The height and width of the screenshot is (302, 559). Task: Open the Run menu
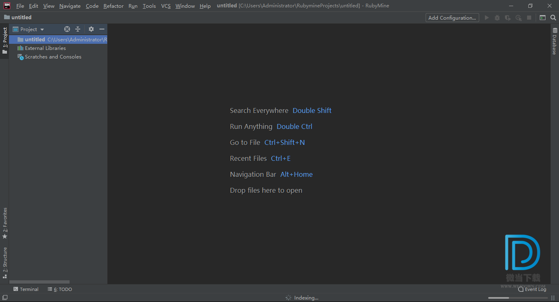click(133, 6)
